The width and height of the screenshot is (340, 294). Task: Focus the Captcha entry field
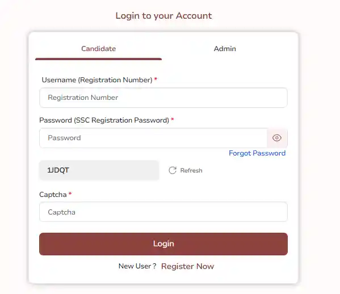tap(163, 212)
